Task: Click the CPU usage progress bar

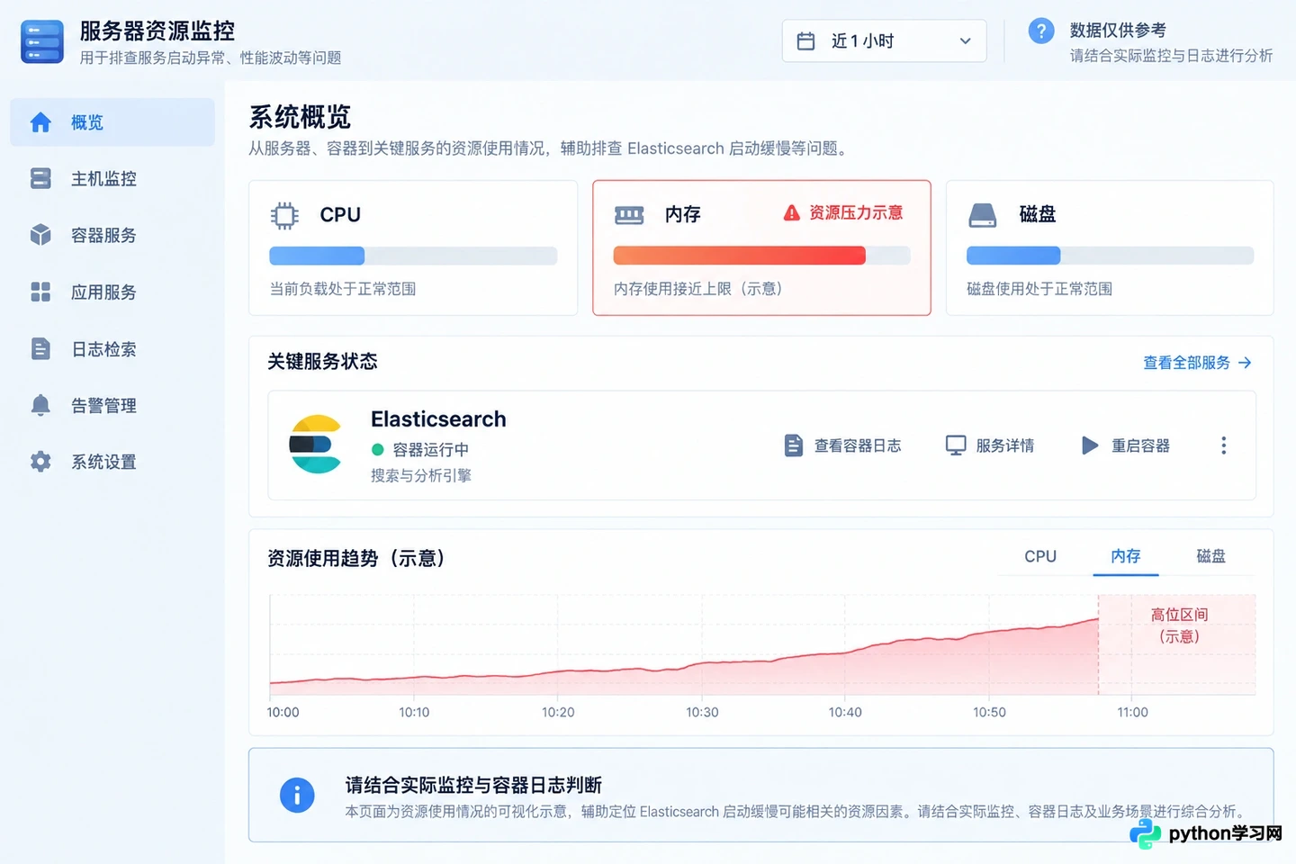Action: pyautogui.click(x=413, y=256)
